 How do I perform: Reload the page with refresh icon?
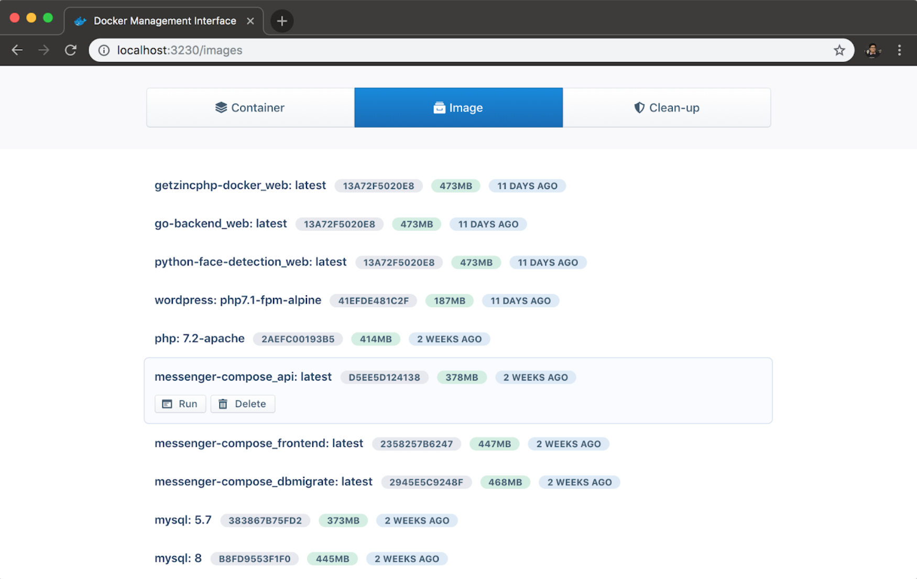coord(71,50)
